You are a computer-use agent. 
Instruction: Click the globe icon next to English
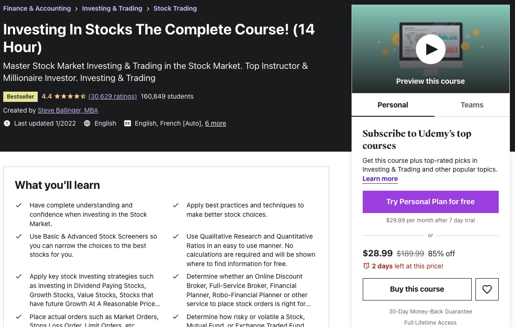[87, 123]
